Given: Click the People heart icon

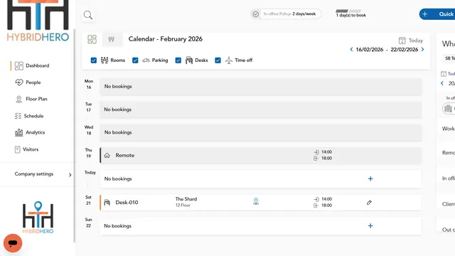Looking at the screenshot, I should (x=19, y=82).
